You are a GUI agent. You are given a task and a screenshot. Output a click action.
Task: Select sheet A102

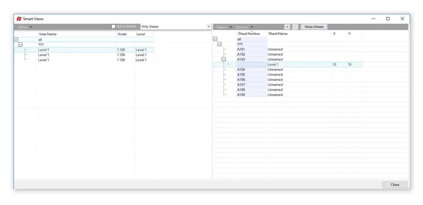pyautogui.click(x=241, y=54)
